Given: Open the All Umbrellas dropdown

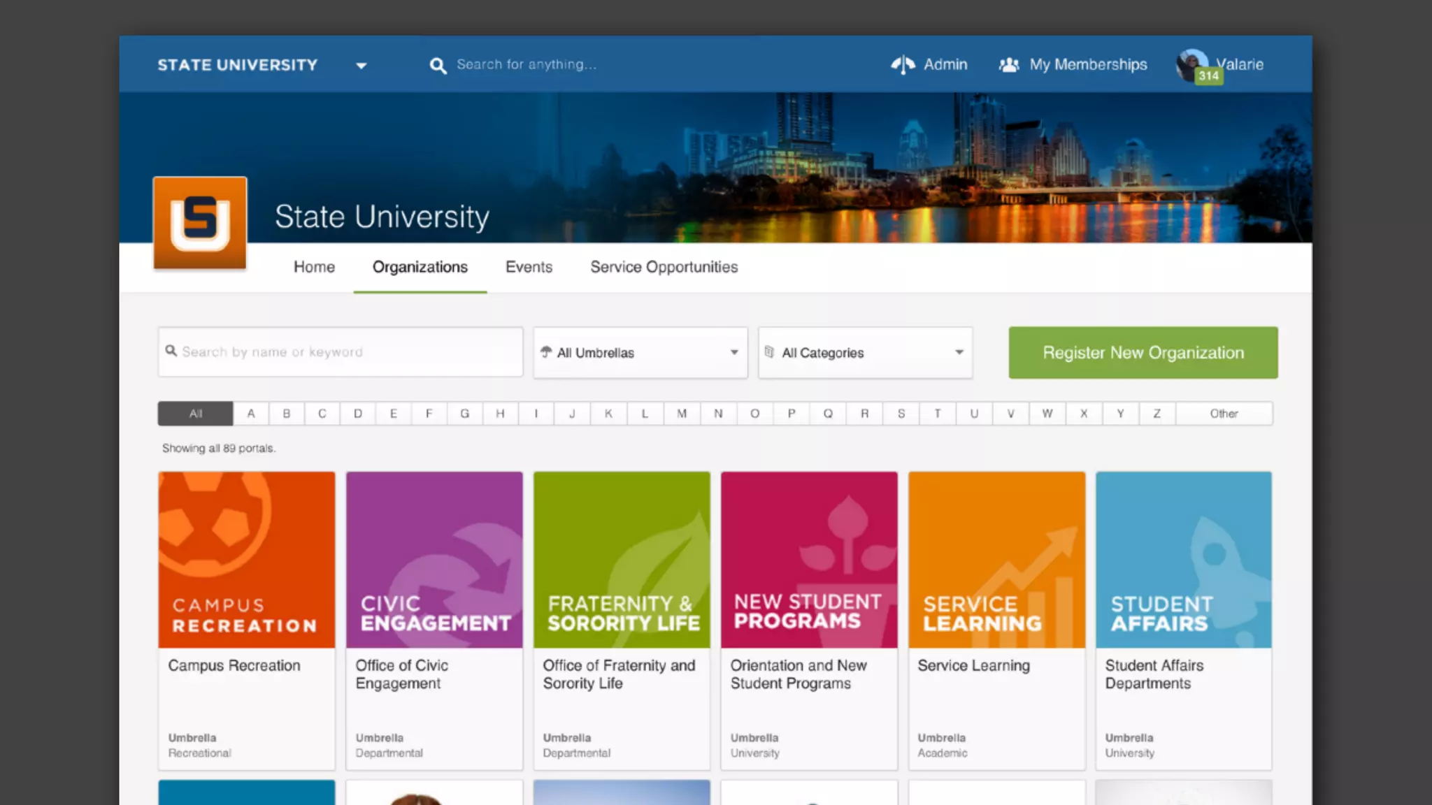Looking at the screenshot, I should click(x=640, y=353).
